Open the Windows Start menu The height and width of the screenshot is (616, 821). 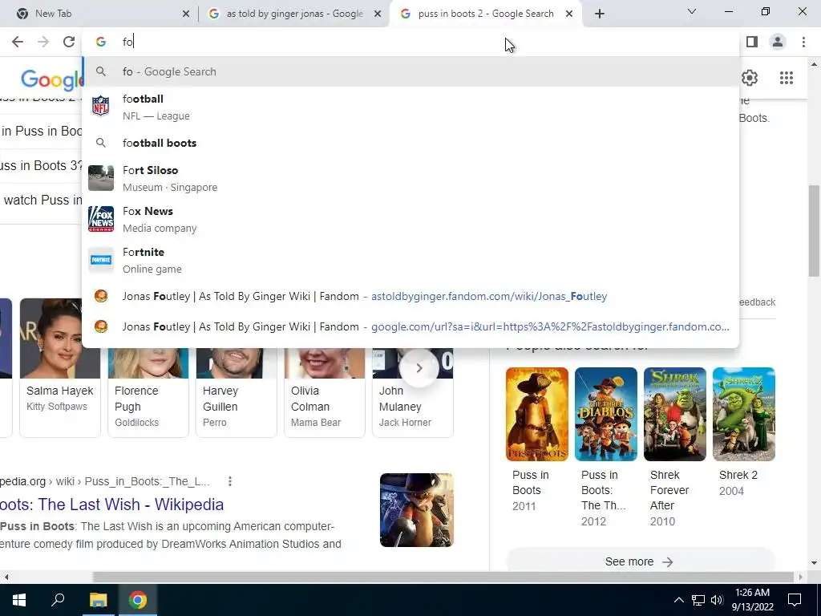19,600
